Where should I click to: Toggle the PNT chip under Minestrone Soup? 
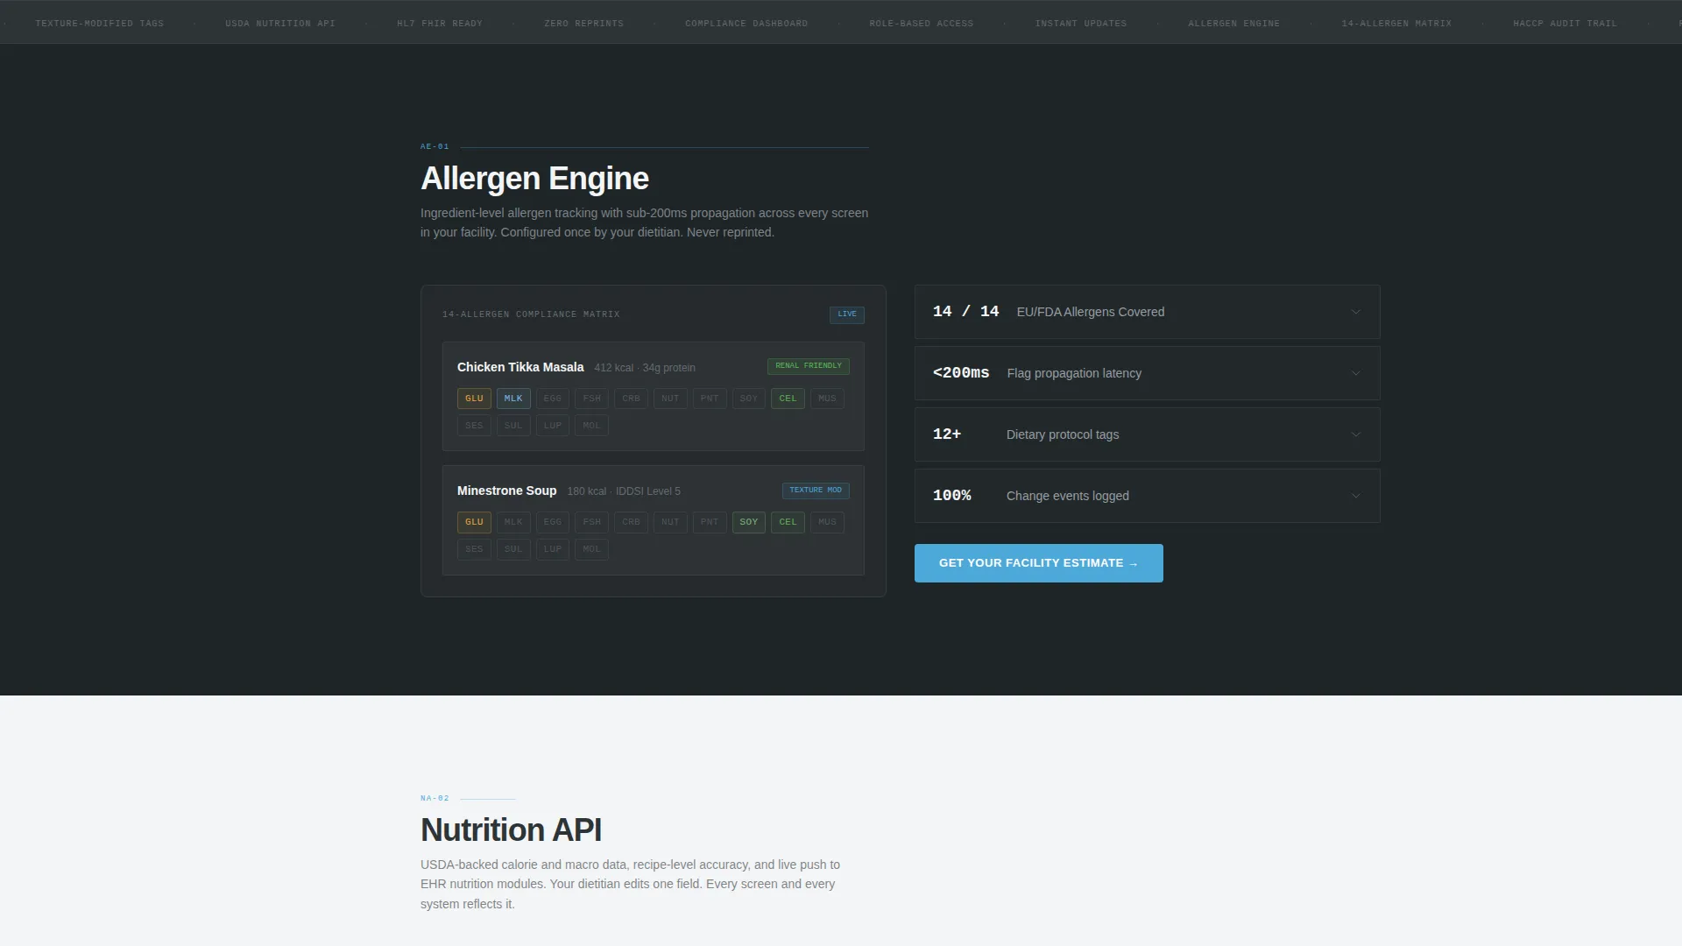[x=710, y=522]
